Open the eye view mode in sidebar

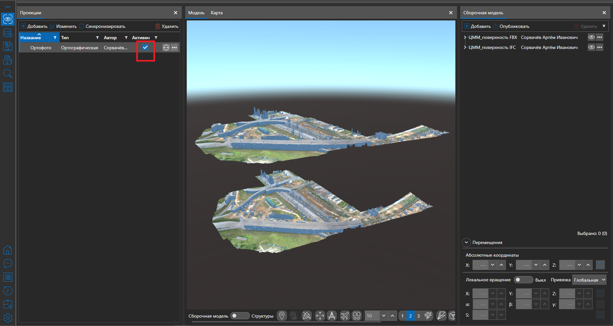[8, 19]
